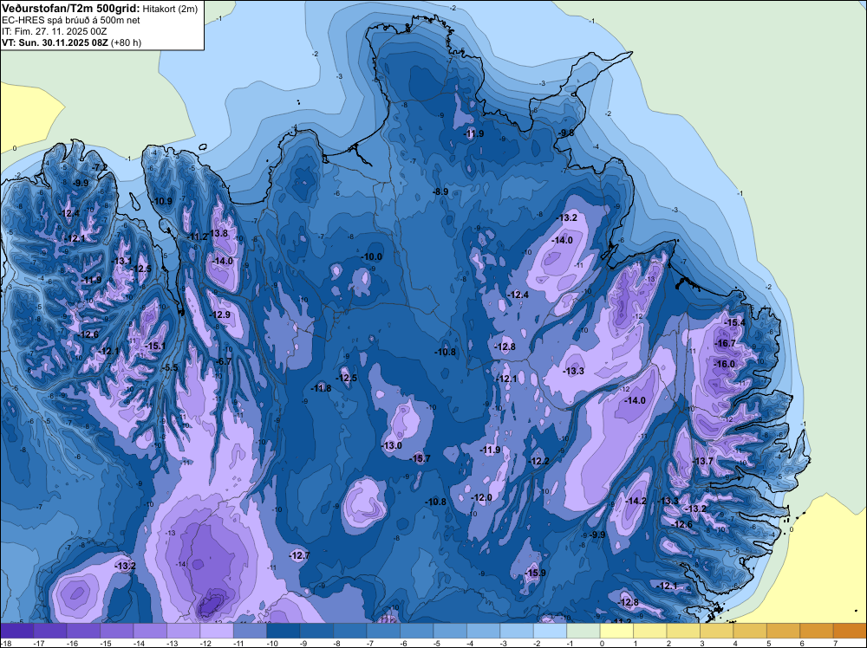Click the -12.9 temperature label
This screenshot has height=648, width=867.
tap(219, 314)
